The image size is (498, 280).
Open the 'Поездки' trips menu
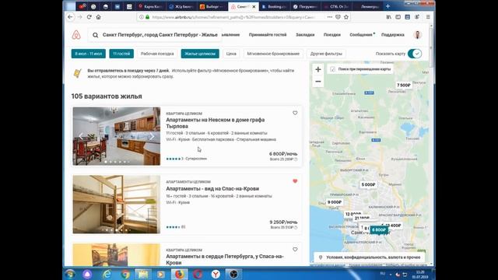pos(332,35)
